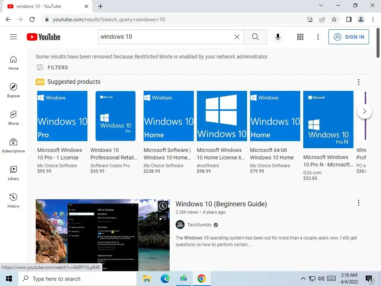
Task: Click the TechGumbo channel avatar
Action: [180, 225]
